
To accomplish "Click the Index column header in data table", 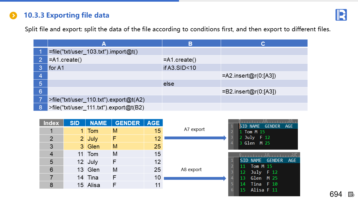I will (x=51, y=123).
